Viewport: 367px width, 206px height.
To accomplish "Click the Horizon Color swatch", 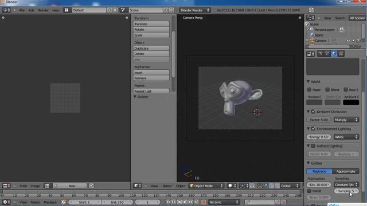I will [x=314, y=102].
